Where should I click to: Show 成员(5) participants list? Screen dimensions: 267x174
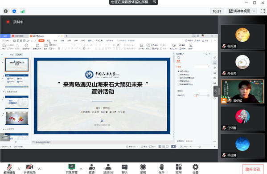(108, 169)
